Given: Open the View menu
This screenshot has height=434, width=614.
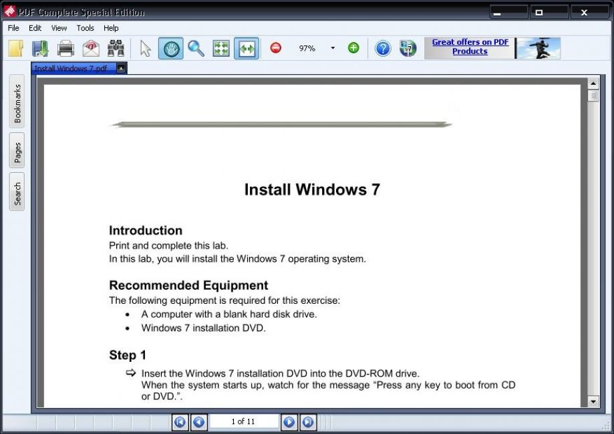Looking at the screenshot, I should pyautogui.click(x=59, y=28).
